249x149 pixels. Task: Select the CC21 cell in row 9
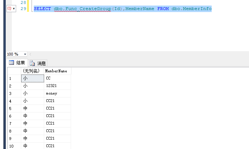point(57,139)
